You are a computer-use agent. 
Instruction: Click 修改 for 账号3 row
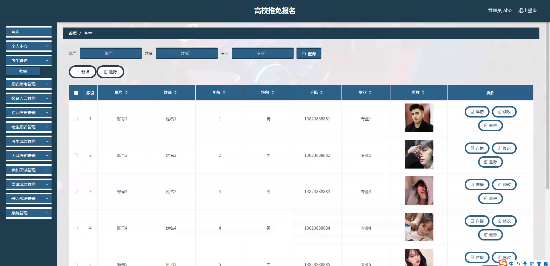504,185
